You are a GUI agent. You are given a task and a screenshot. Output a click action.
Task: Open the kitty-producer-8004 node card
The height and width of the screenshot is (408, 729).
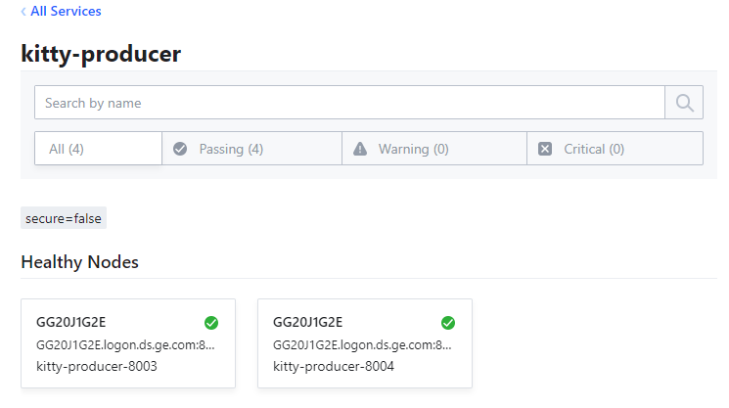tap(365, 343)
